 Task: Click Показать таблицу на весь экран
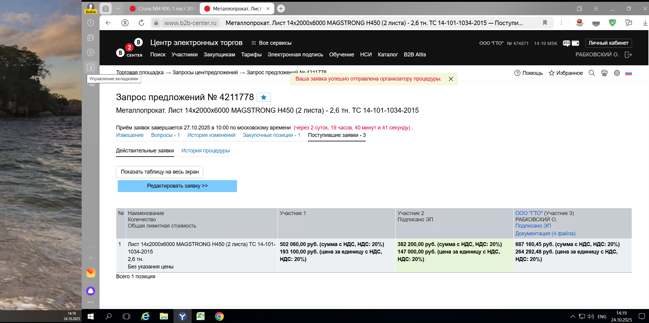click(x=159, y=172)
